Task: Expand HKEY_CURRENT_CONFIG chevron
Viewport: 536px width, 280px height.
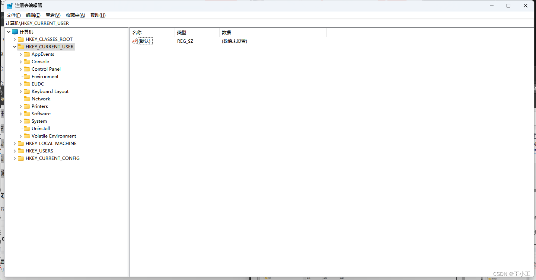Action: (15, 158)
